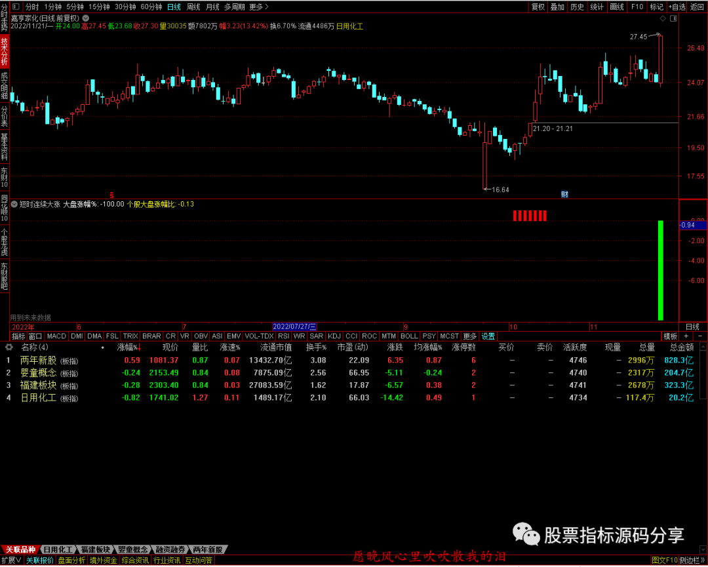Select the BOLL indicator
This screenshot has height=567, width=708.
point(409,336)
